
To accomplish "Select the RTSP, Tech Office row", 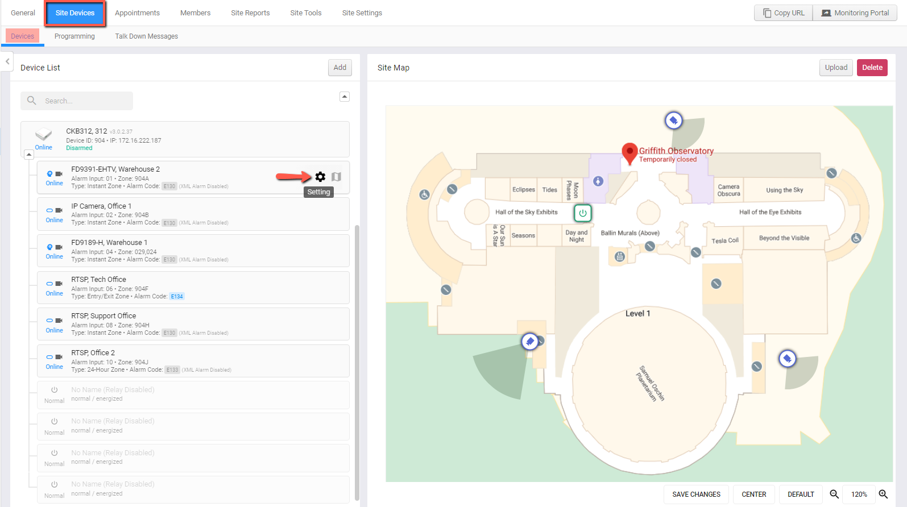I will (193, 288).
